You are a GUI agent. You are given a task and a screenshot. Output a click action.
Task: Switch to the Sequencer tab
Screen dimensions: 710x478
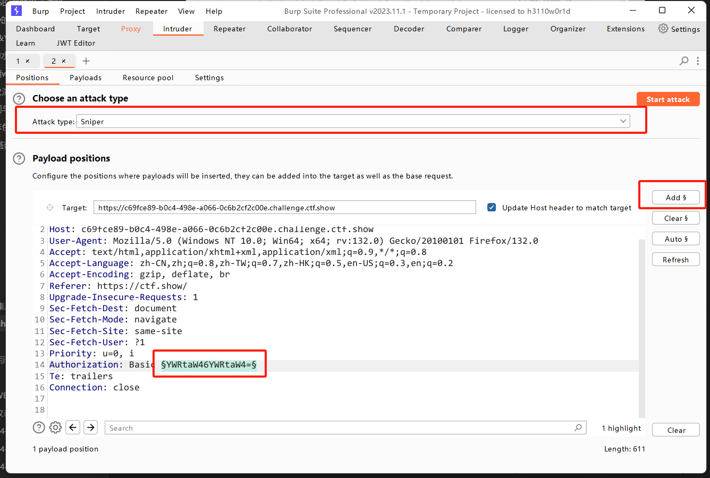352,29
